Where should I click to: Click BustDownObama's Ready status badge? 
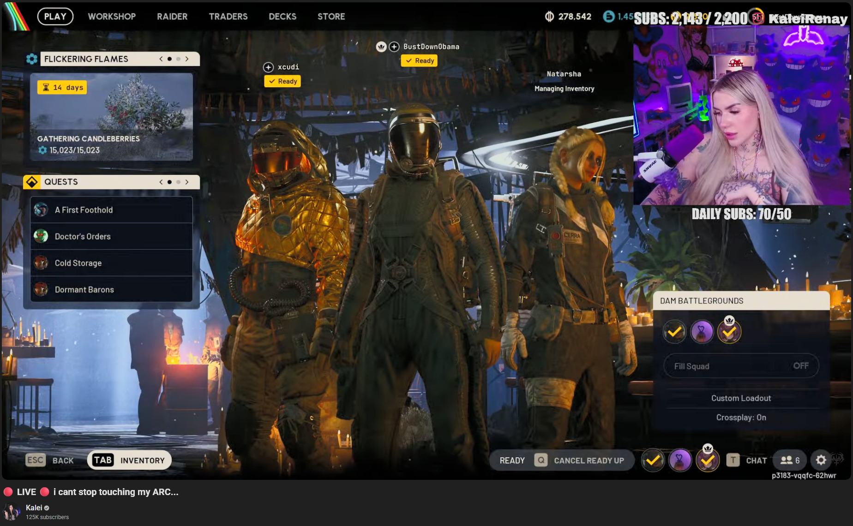[x=419, y=60]
